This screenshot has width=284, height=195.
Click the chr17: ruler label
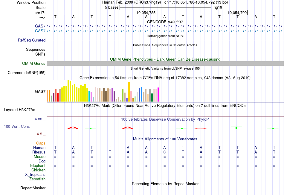click(40, 13)
